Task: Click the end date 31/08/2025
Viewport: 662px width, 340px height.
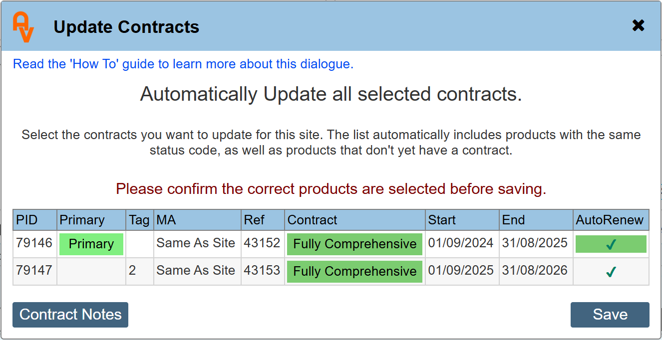Action: [x=535, y=243]
